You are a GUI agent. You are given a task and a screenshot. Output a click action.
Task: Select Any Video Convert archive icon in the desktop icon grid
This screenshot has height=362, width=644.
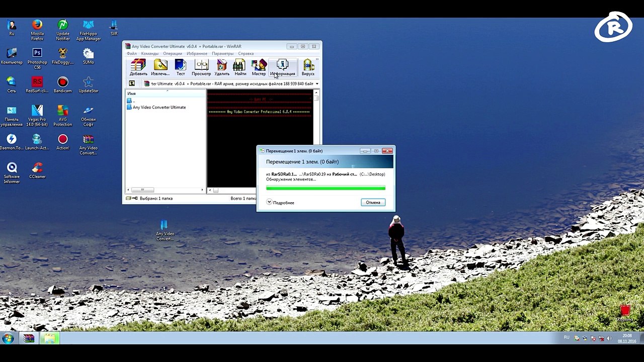click(x=89, y=145)
